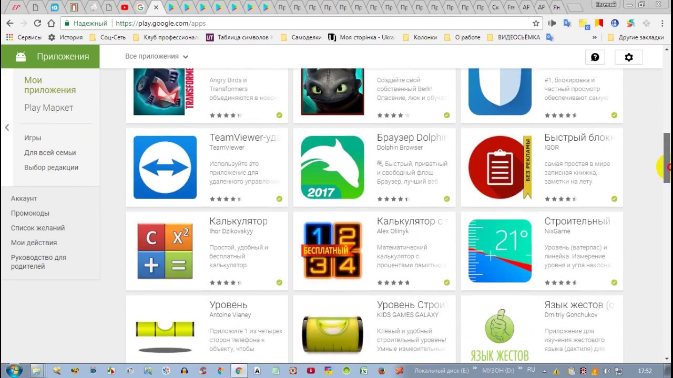This screenshot has width=673, height=378.
Task: Click the installed checkmark on Dolphin Browser card
Action: [446, 199]
